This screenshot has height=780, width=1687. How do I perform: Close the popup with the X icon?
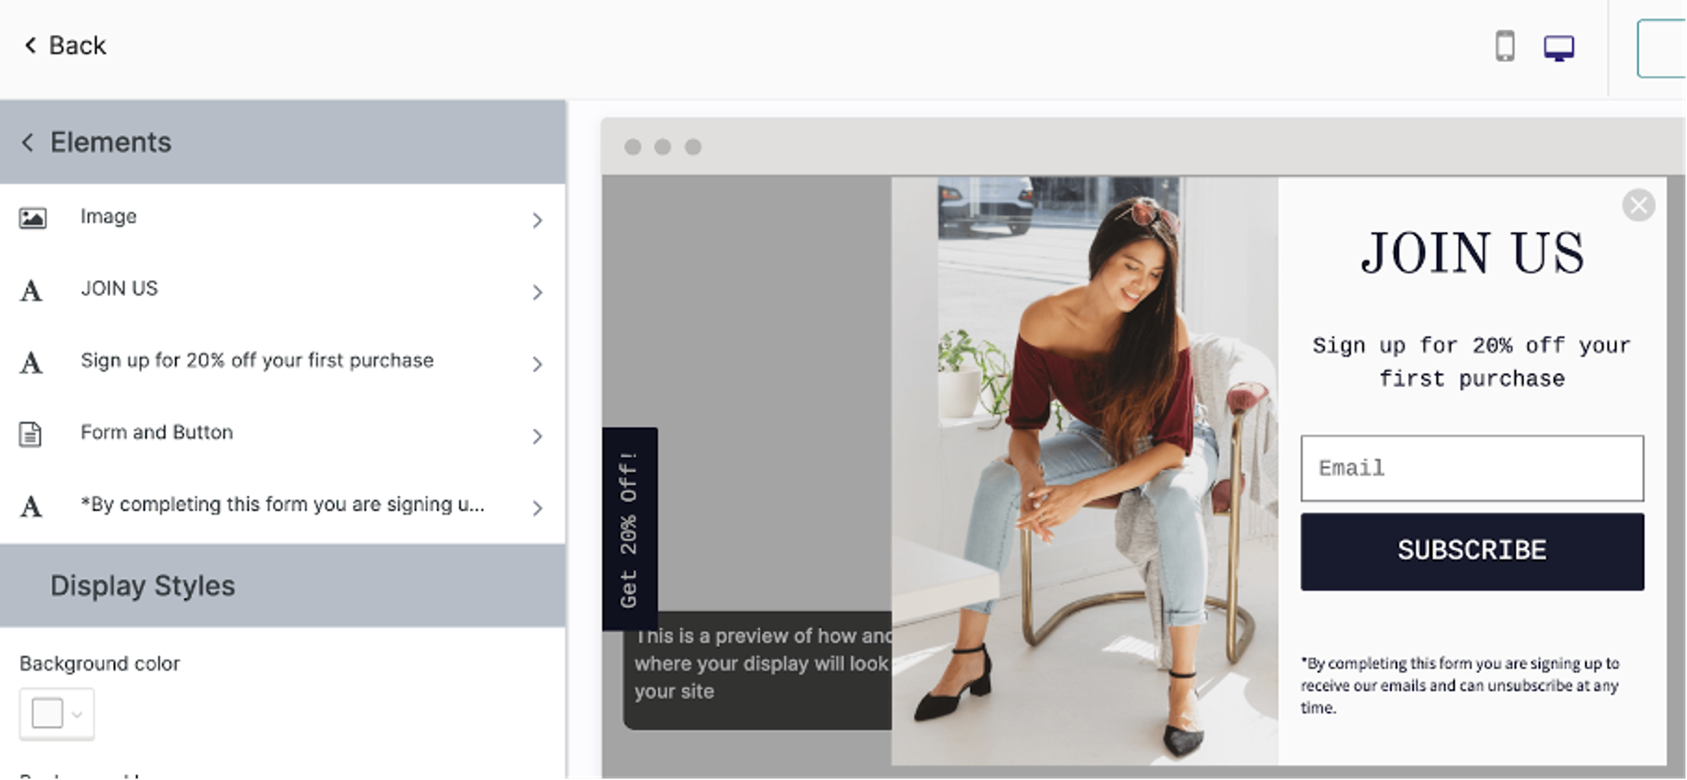pos(1639,206)
